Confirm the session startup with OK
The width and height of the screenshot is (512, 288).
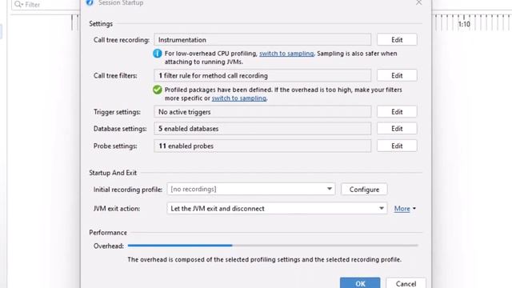(360, 283)
